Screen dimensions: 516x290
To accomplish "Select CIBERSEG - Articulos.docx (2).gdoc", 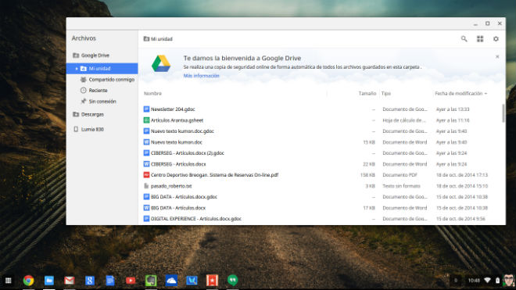I will pyautogui.click(x=188, y=153).
